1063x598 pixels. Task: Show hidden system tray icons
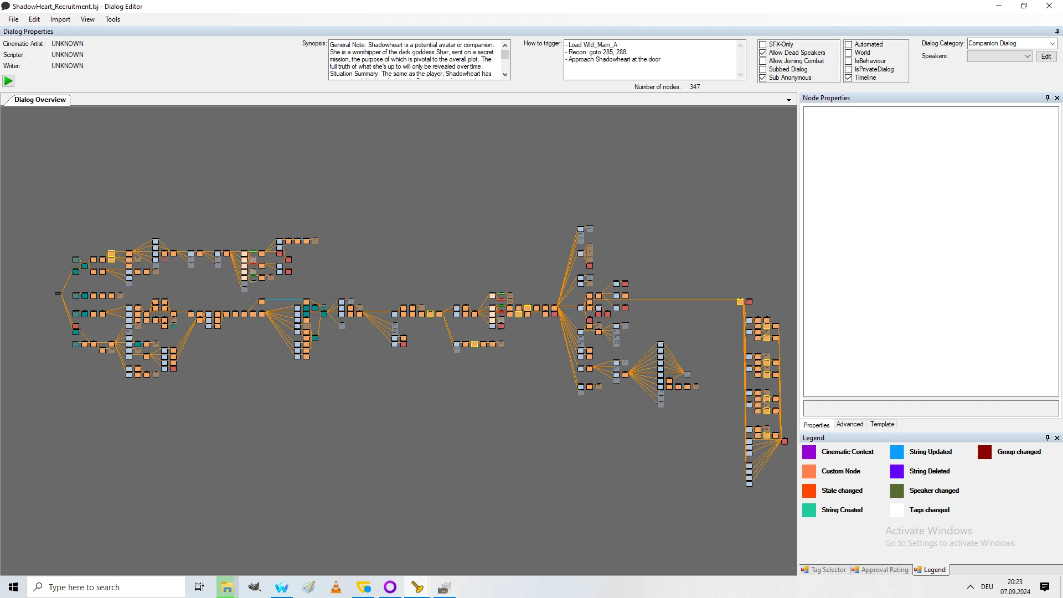point(970,587)
